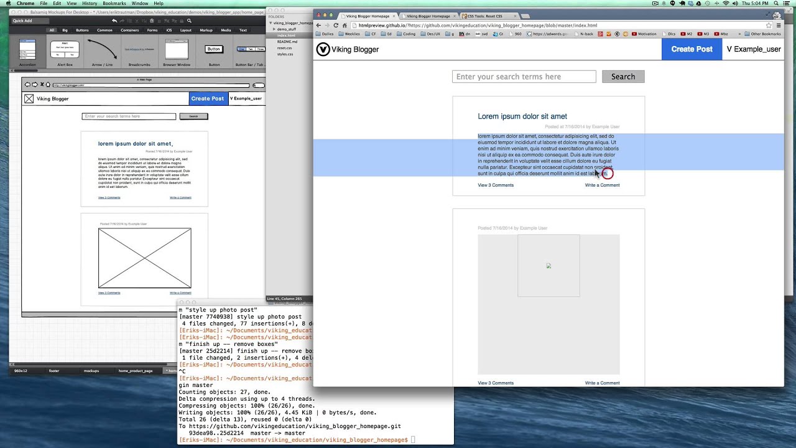Bookmark this page with the star icon

click(x=769, y=26)
